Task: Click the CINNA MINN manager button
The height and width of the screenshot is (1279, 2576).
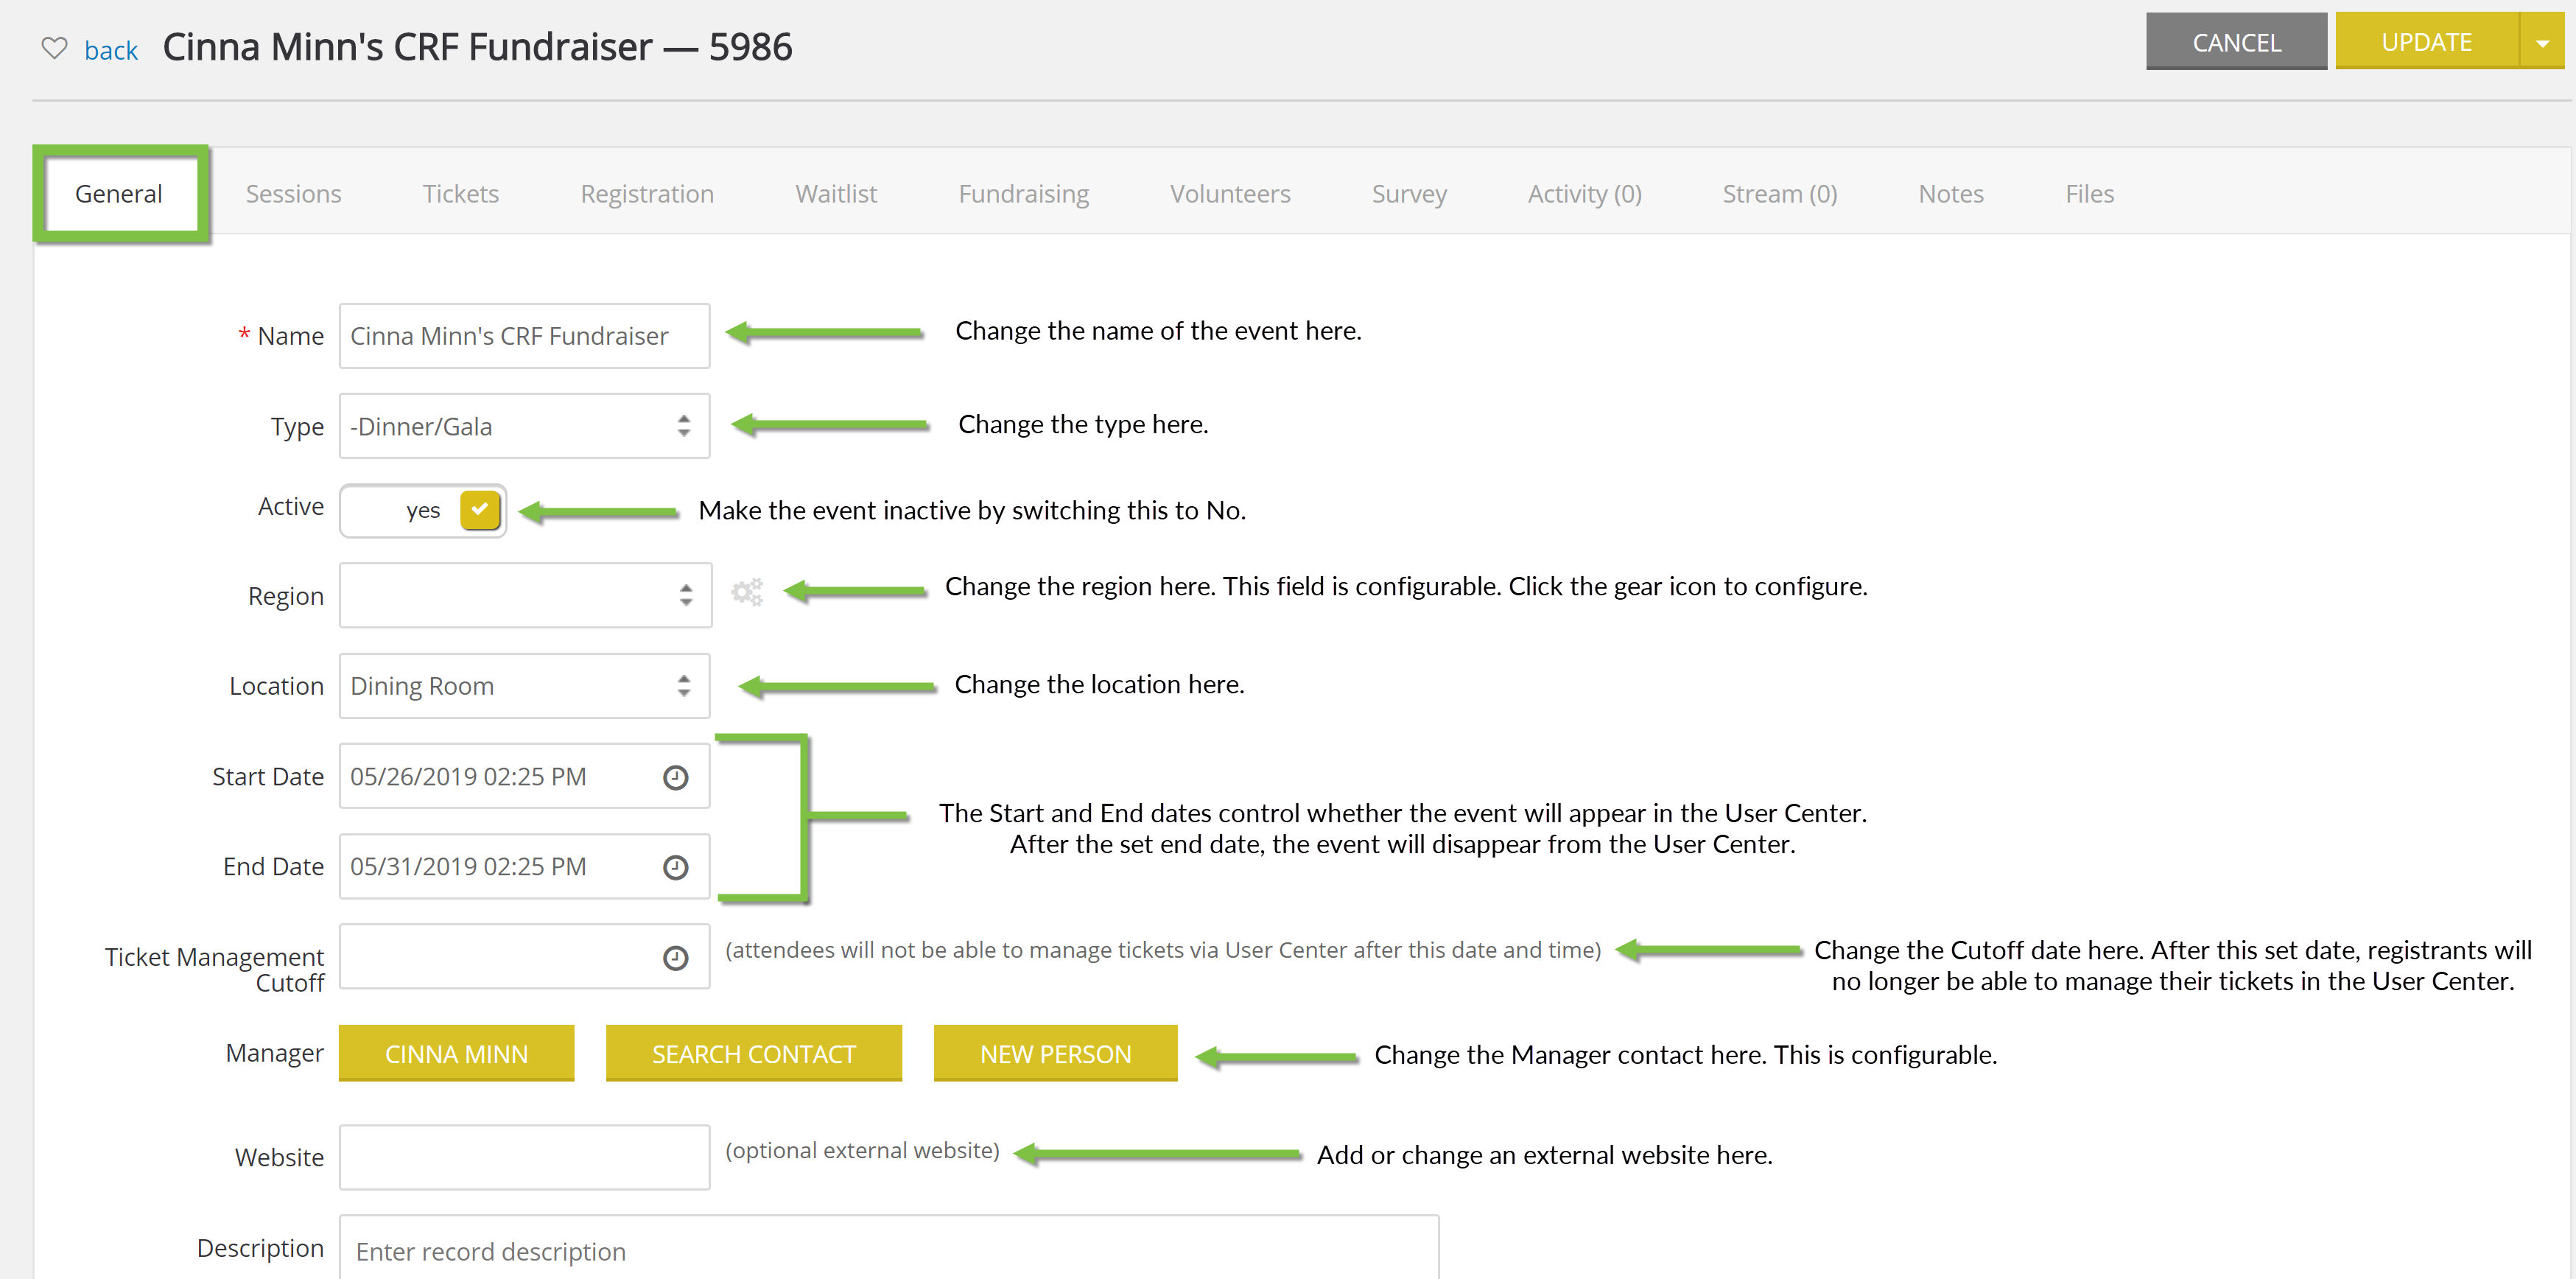Action: point(456,1053)
